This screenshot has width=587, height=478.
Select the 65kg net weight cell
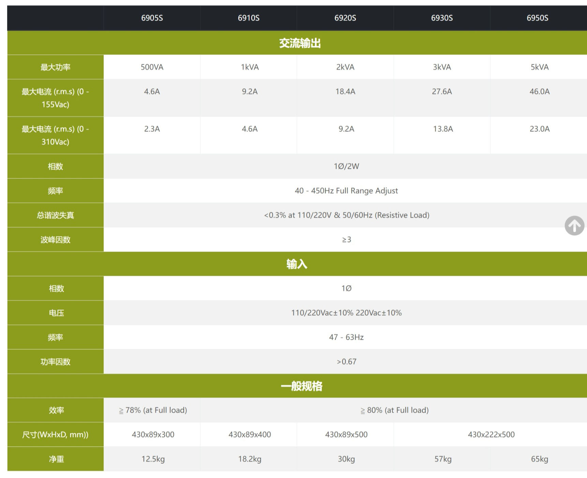point(539,459)
